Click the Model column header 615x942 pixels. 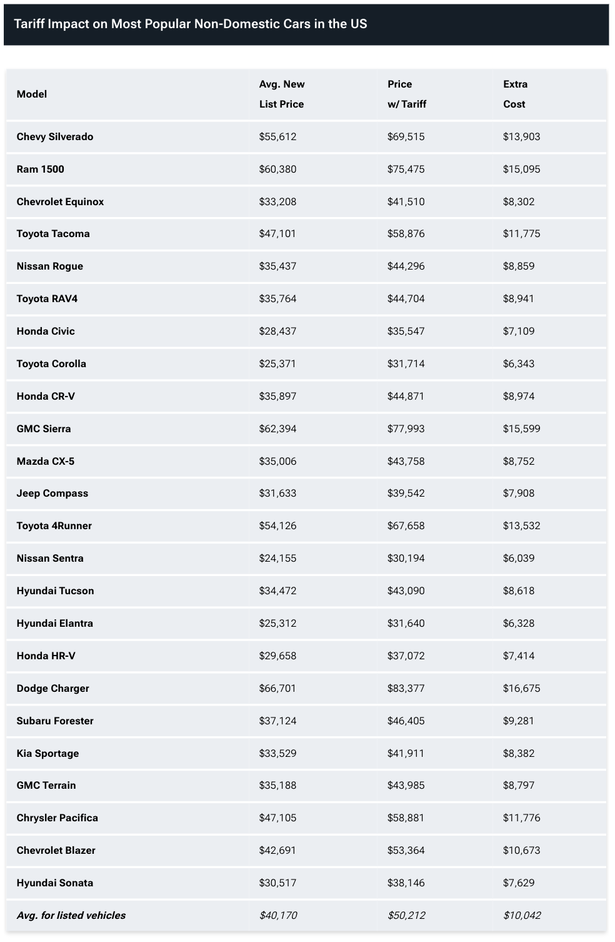click(x=32, y=94)
